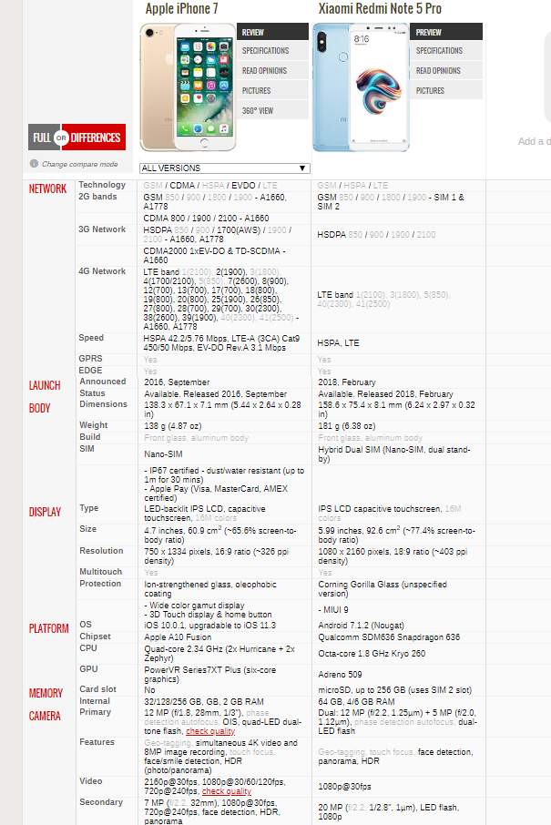Click the Chipset spec label
The height and width of the screenshot is (825, 551).
(x=96, y=637)
